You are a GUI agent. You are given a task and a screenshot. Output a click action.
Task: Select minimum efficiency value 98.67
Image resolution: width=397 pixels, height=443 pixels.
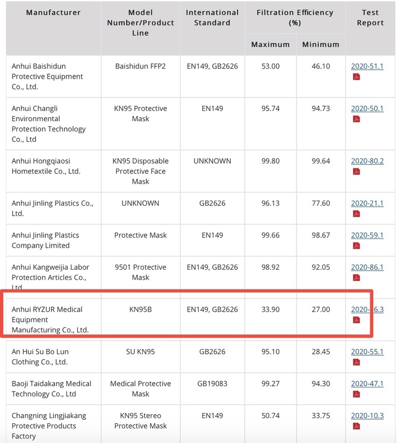320,235
